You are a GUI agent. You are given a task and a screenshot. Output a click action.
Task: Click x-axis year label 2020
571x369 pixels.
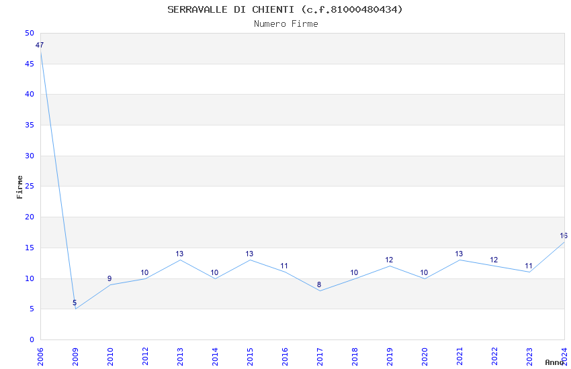pyautogui.click(x=425, y=356)
